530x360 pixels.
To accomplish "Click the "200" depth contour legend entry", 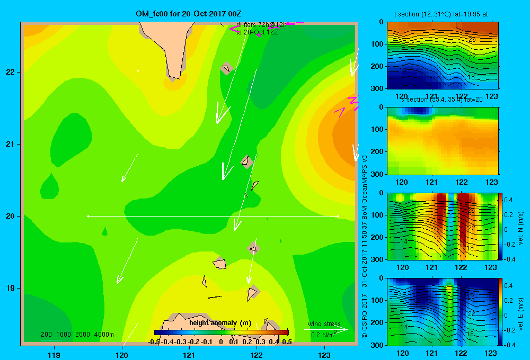I will (x=46, y=335).
